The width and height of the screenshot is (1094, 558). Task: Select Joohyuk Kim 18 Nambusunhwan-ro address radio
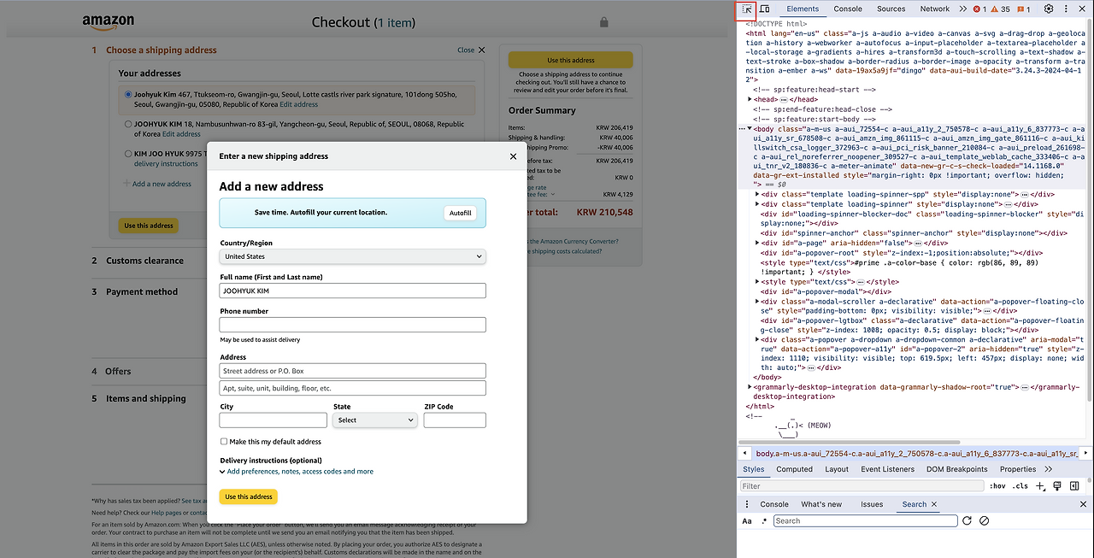(128, 124)
